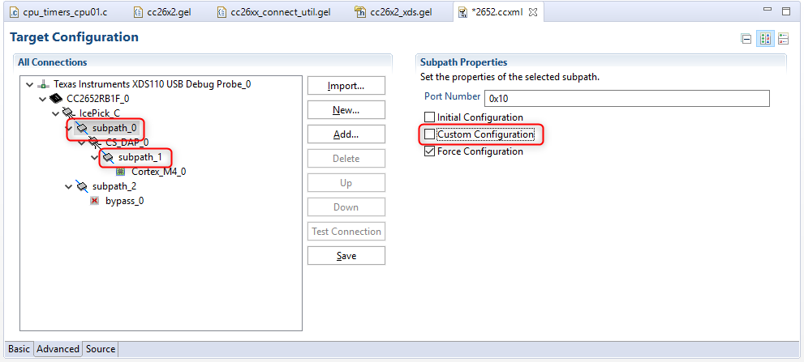Click the list view layout icon

coord(784,38)
